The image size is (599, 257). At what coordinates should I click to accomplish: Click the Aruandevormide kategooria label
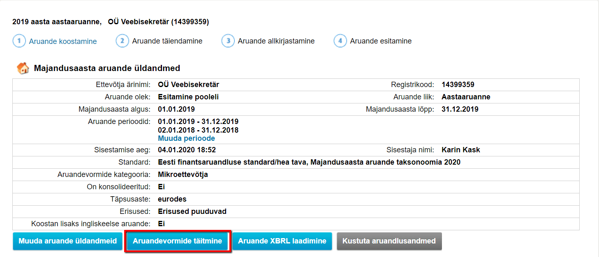(x=104, y=174)
